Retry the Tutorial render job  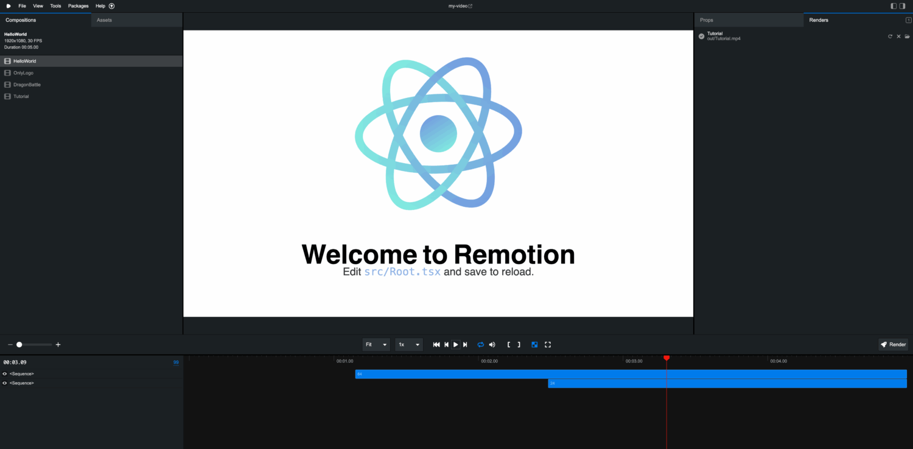click(x=890, y=37)
